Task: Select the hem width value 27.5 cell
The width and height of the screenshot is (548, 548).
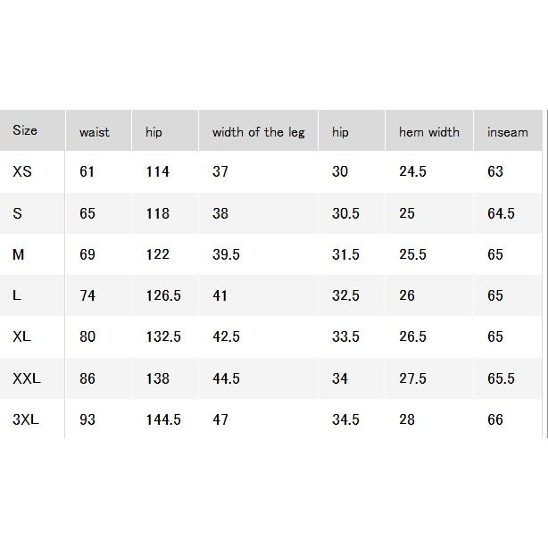Action: pyautogui.click(x=429, y=378)
